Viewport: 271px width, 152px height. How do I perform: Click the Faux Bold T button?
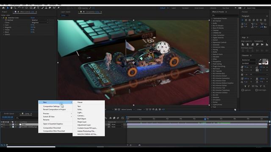(245, 86)
